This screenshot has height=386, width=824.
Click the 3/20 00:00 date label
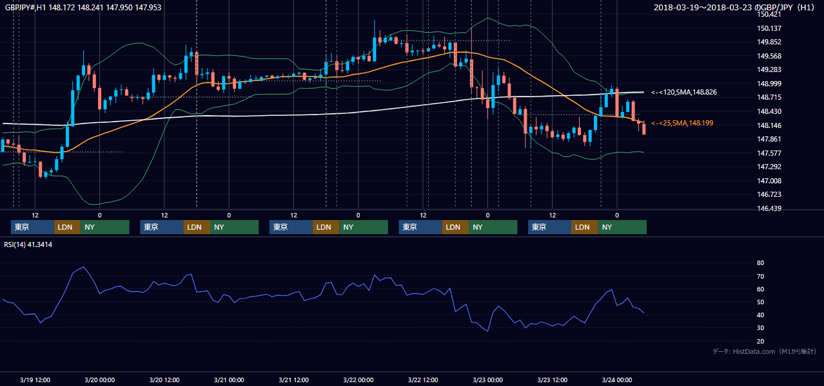(99, 380)
